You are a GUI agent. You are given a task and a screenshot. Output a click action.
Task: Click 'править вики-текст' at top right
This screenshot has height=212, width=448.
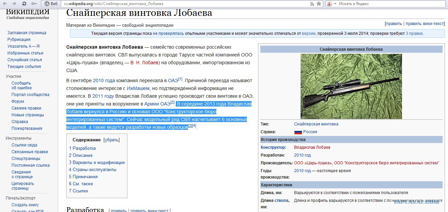click(424, 24)
